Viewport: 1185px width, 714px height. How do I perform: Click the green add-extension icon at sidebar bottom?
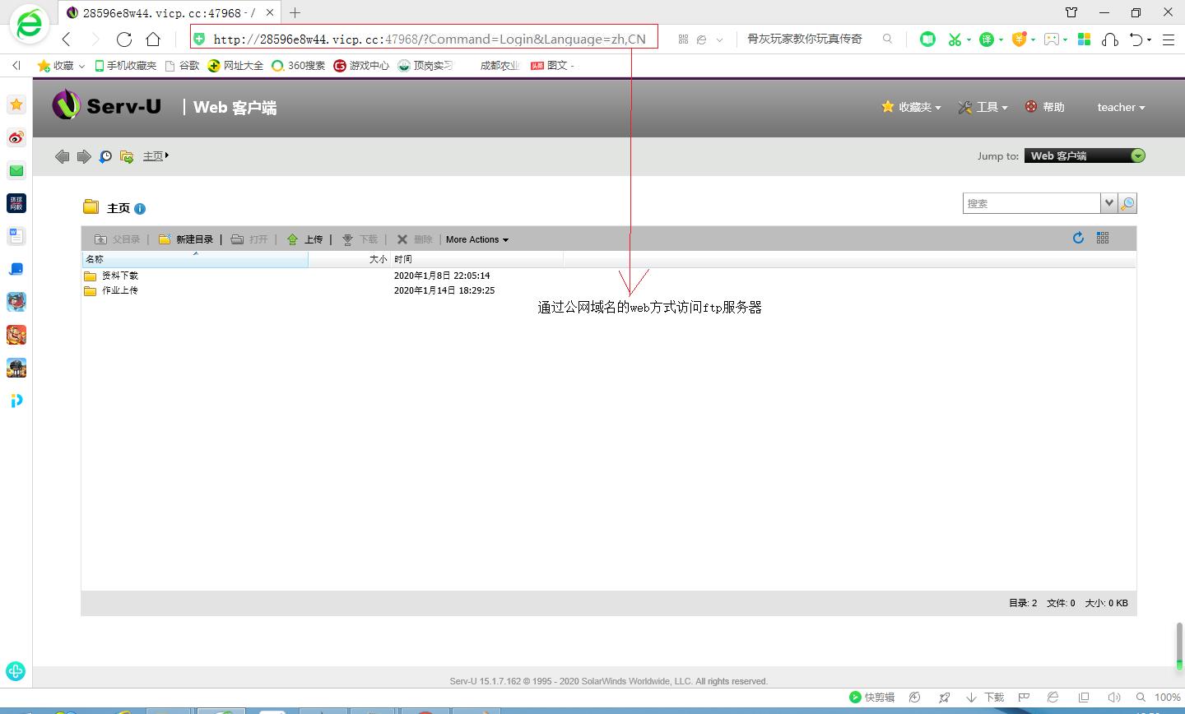[x=16, y=671]
